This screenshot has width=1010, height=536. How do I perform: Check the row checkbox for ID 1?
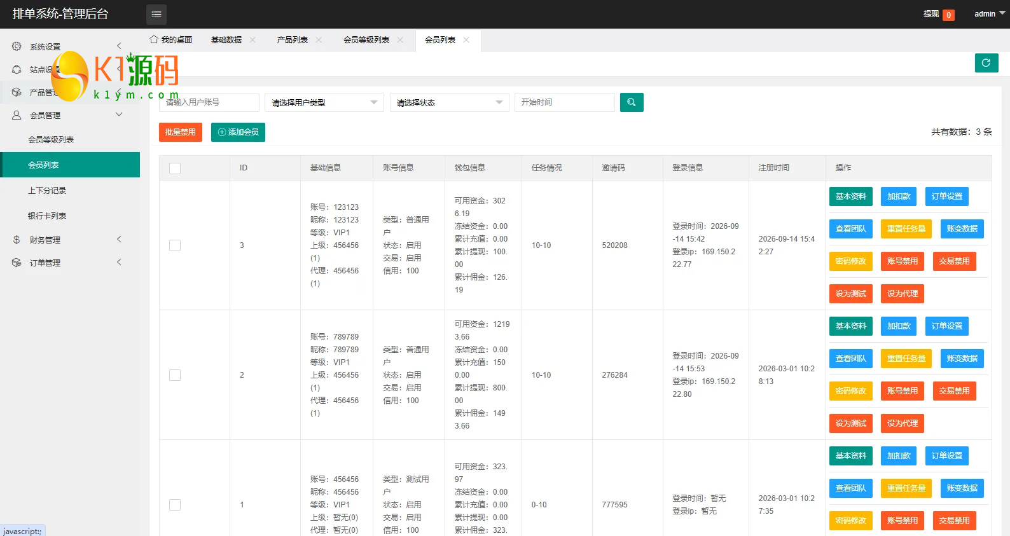tap(175, 505)
